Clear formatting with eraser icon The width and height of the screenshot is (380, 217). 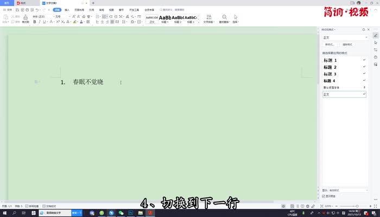click(x=84, y=16)
